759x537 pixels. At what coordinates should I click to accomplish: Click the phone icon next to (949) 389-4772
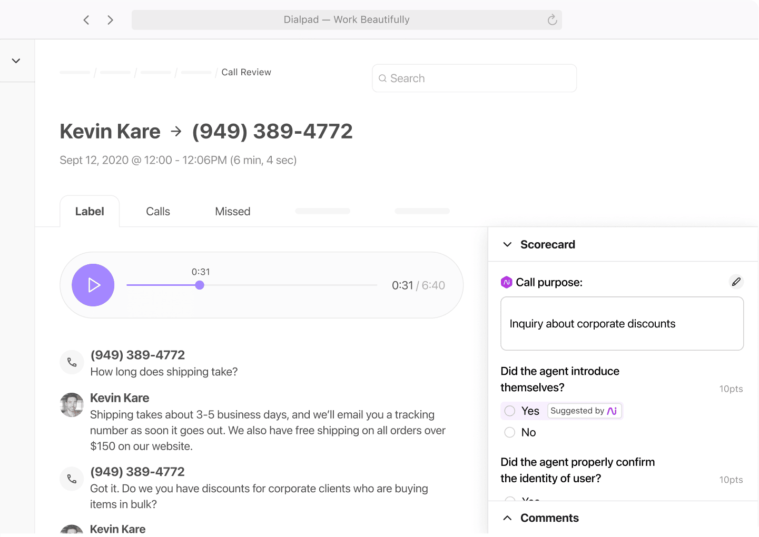pos(72,362)
